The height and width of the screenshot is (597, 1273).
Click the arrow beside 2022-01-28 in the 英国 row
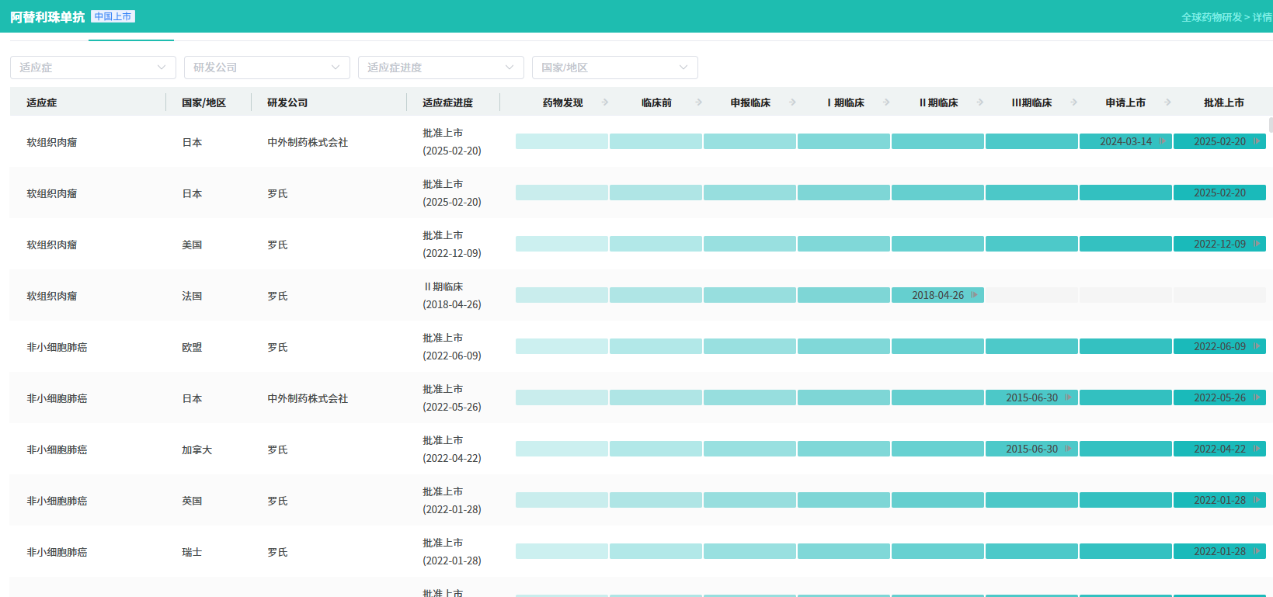tap(1256, 500)
